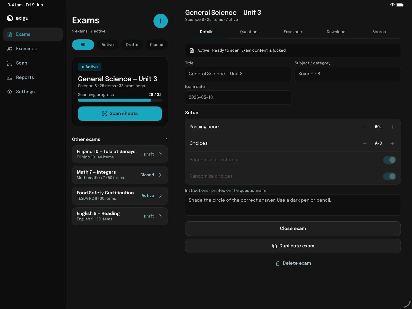Add a new exam with plus button
Viewport: 412px width, 309px height.
pyautogui.click(x=161, y=21)
